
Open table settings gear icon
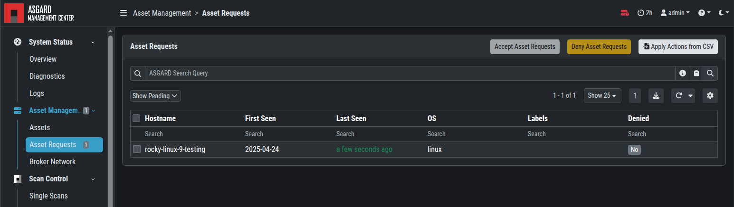[x=710, y=95]
